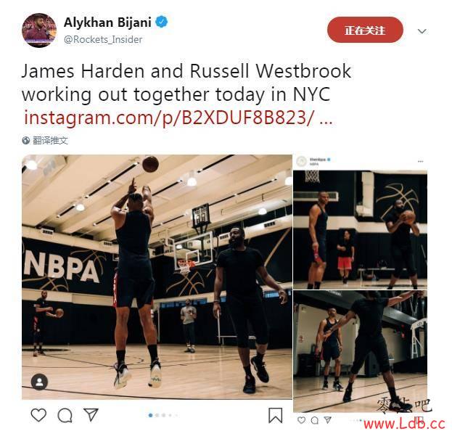The height and width of the screenshot is (431, 452).
Task: Open the large NBPA court photo
Action: click(157, 277)
